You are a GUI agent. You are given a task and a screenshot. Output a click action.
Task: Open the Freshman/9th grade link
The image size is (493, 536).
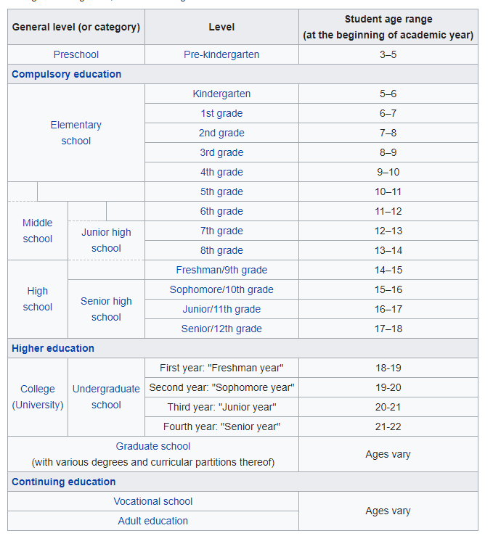tap(221, 270)
